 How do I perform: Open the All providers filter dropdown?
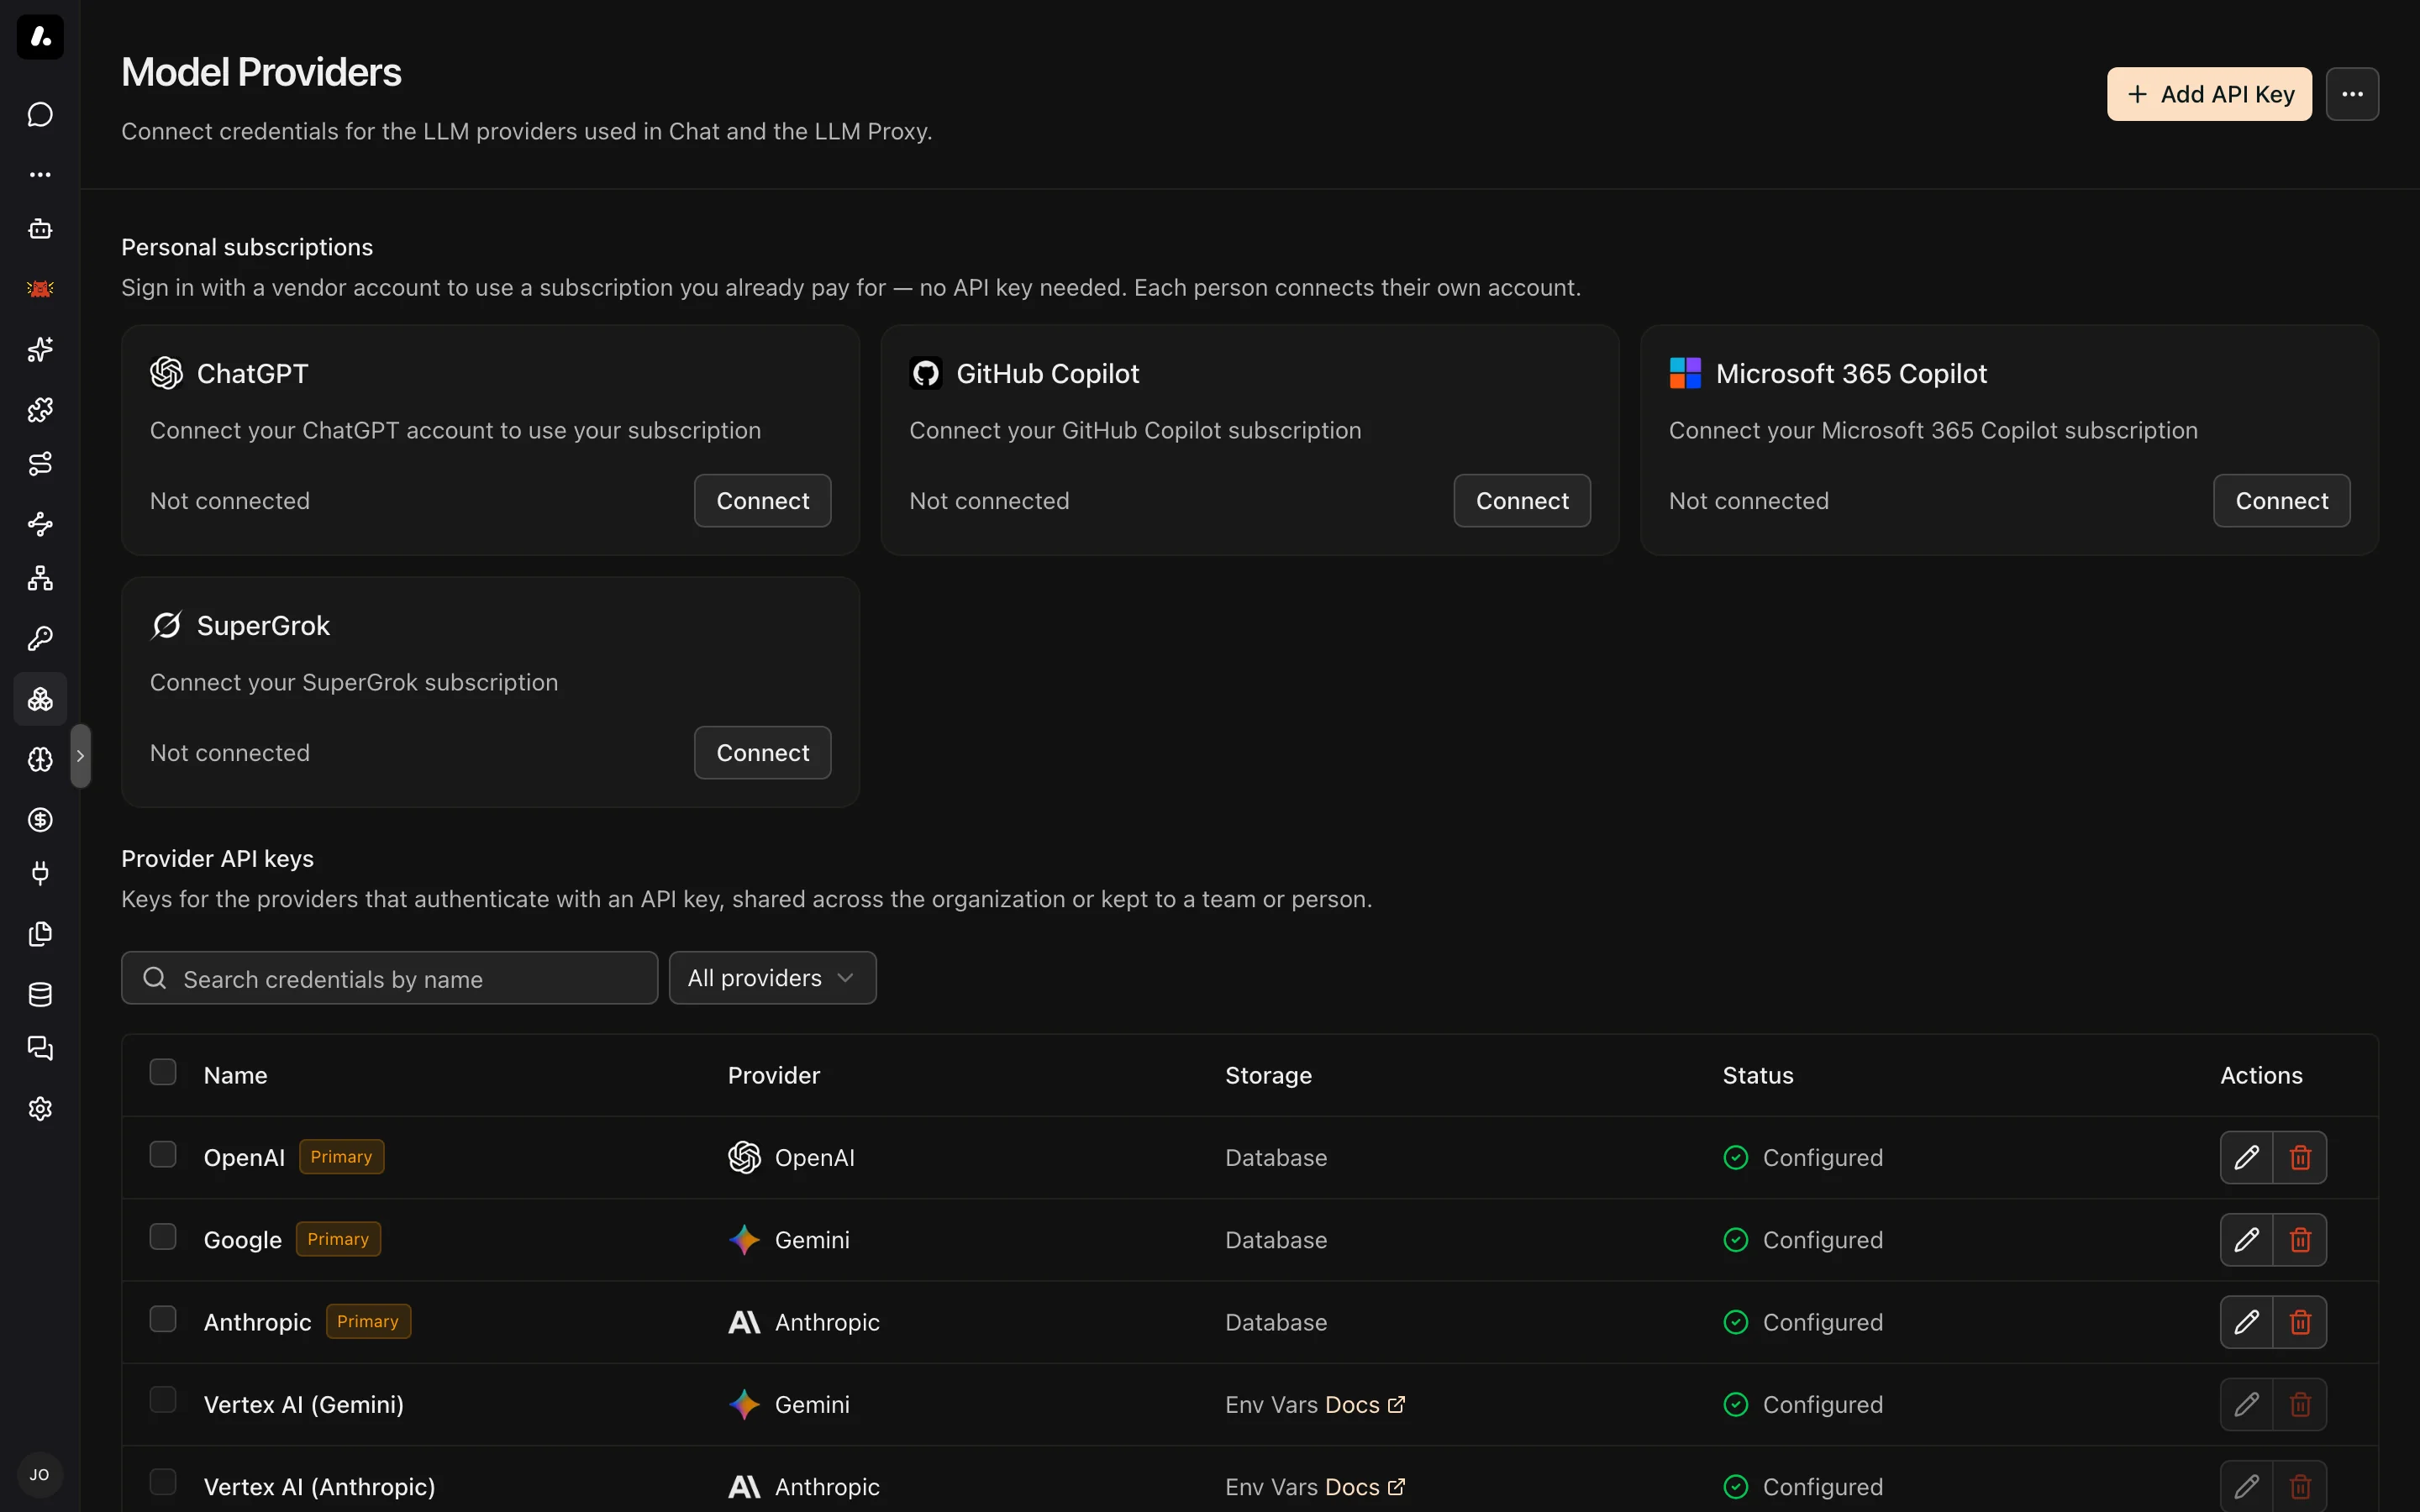pos(772,978)
